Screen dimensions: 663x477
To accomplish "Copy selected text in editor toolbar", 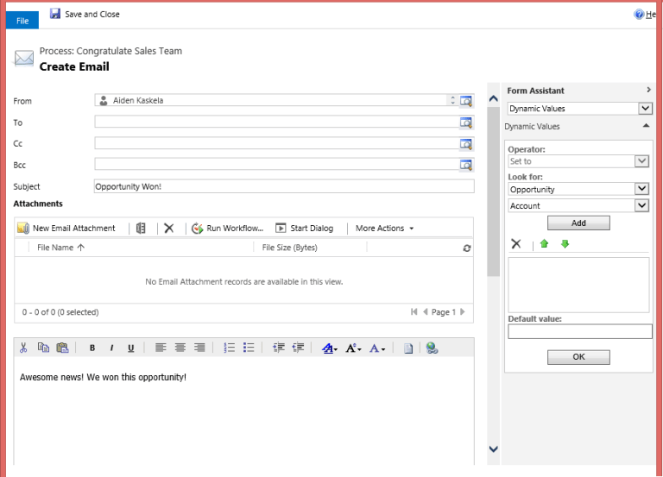I will click(43, 348).
